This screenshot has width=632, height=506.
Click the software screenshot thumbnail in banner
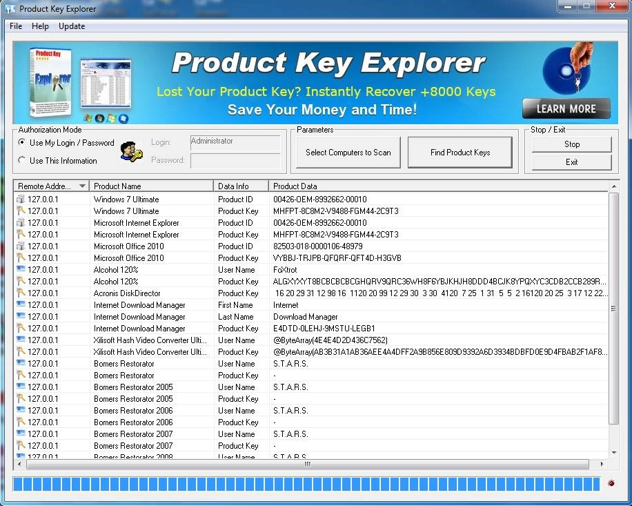tap(106, 84)
